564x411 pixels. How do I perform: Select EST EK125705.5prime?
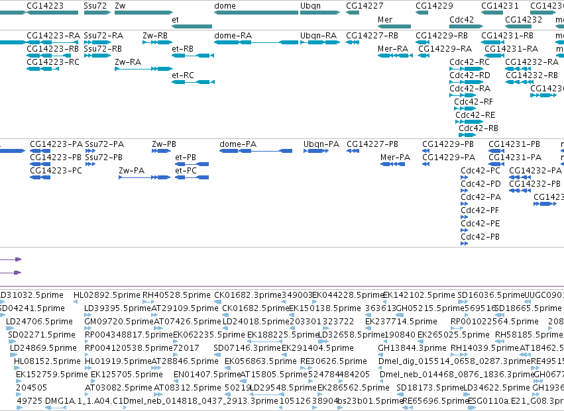pyautogui.click(x=127, y=375)
